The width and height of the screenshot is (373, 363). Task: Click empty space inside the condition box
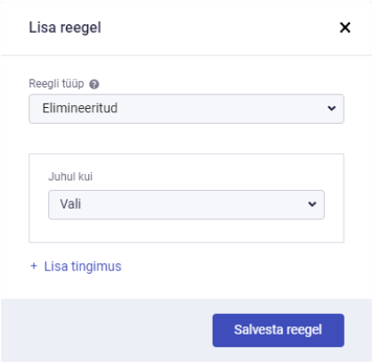pyautogui.click(x=186, y=231)
